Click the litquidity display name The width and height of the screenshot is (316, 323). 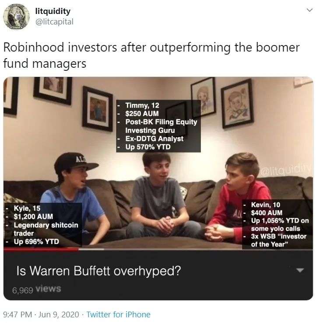pos(53,11)
